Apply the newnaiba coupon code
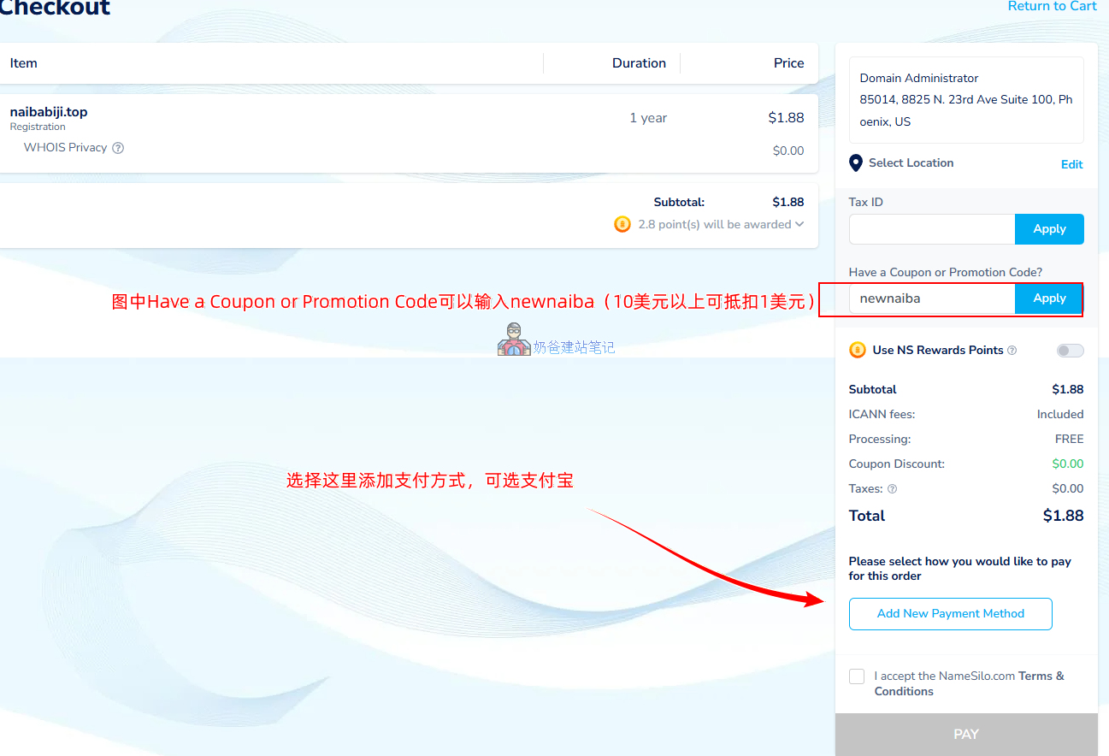Image resolution: width=1109 pixels, height=756 pixels. (x=1049, y=298)
